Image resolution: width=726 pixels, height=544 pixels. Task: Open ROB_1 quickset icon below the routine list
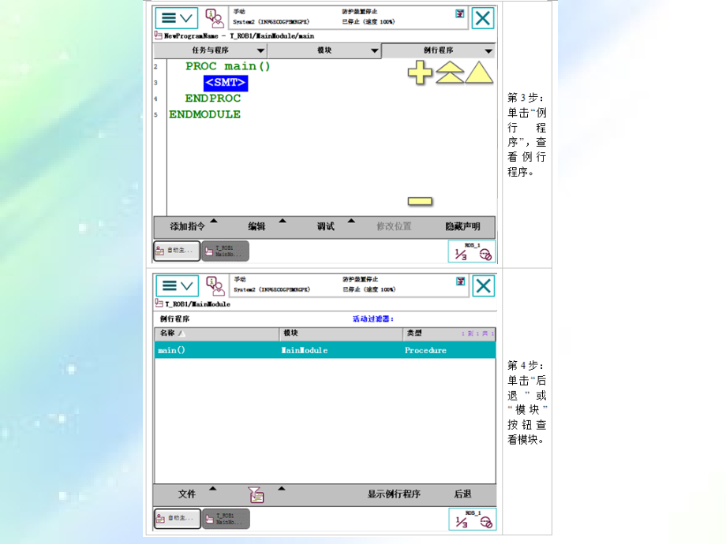pyautogui.click(x=472, y=518)
